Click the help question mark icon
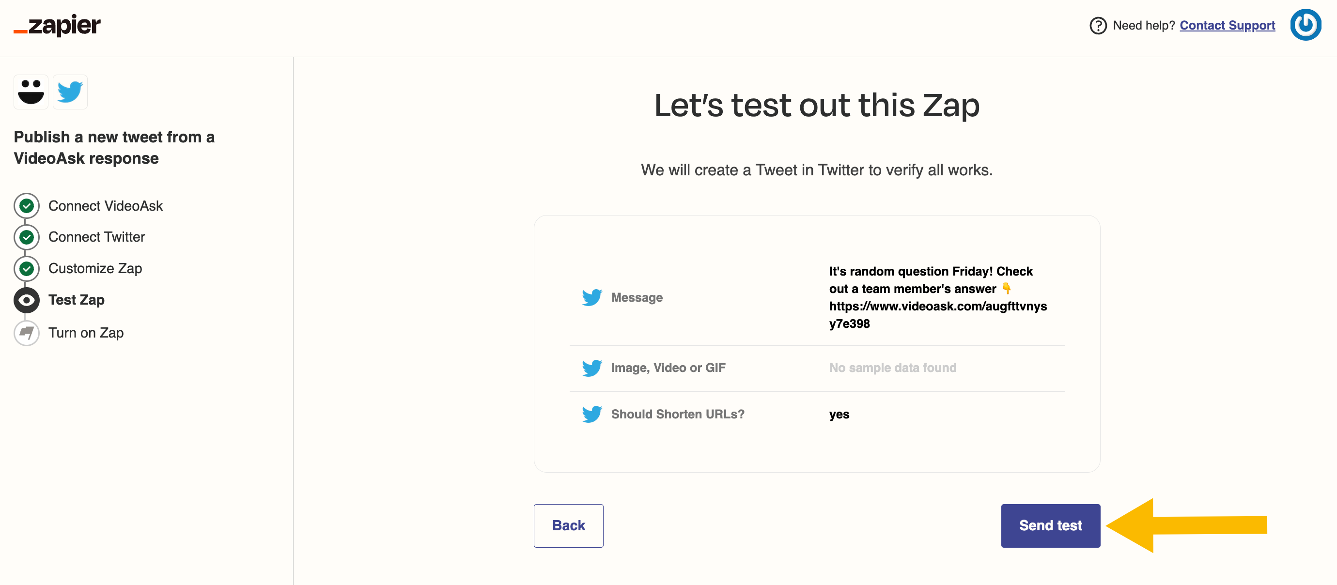This screenshot has height=585, width=1337. 1098,26
